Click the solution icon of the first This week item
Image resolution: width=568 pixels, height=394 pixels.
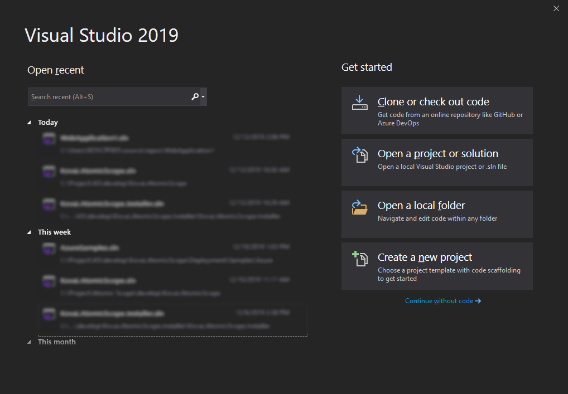[49, 249]
